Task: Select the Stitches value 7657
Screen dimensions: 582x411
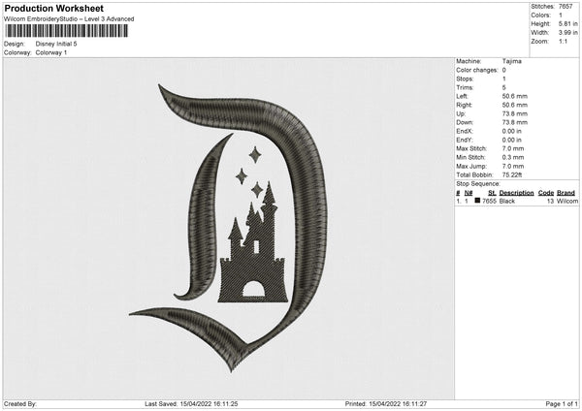Action: coord(566,7)
